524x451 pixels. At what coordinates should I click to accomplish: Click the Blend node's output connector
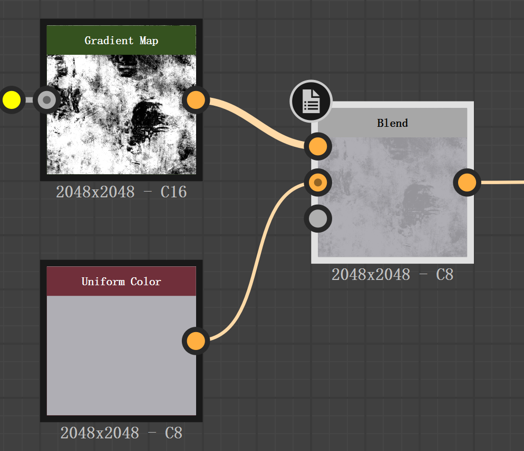tap(467, 183)
